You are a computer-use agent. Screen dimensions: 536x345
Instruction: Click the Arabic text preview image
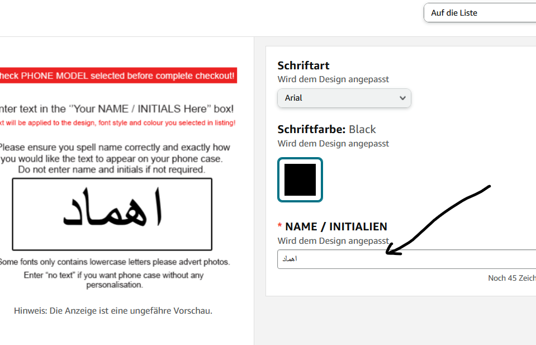[x=112, y=214]
